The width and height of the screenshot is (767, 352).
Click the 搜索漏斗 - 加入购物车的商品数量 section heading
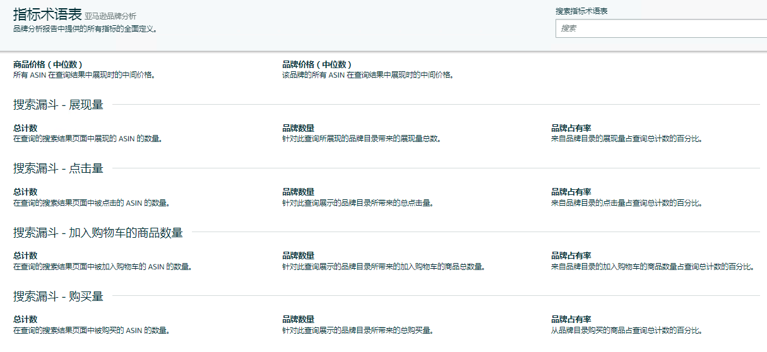pos(98,233)
